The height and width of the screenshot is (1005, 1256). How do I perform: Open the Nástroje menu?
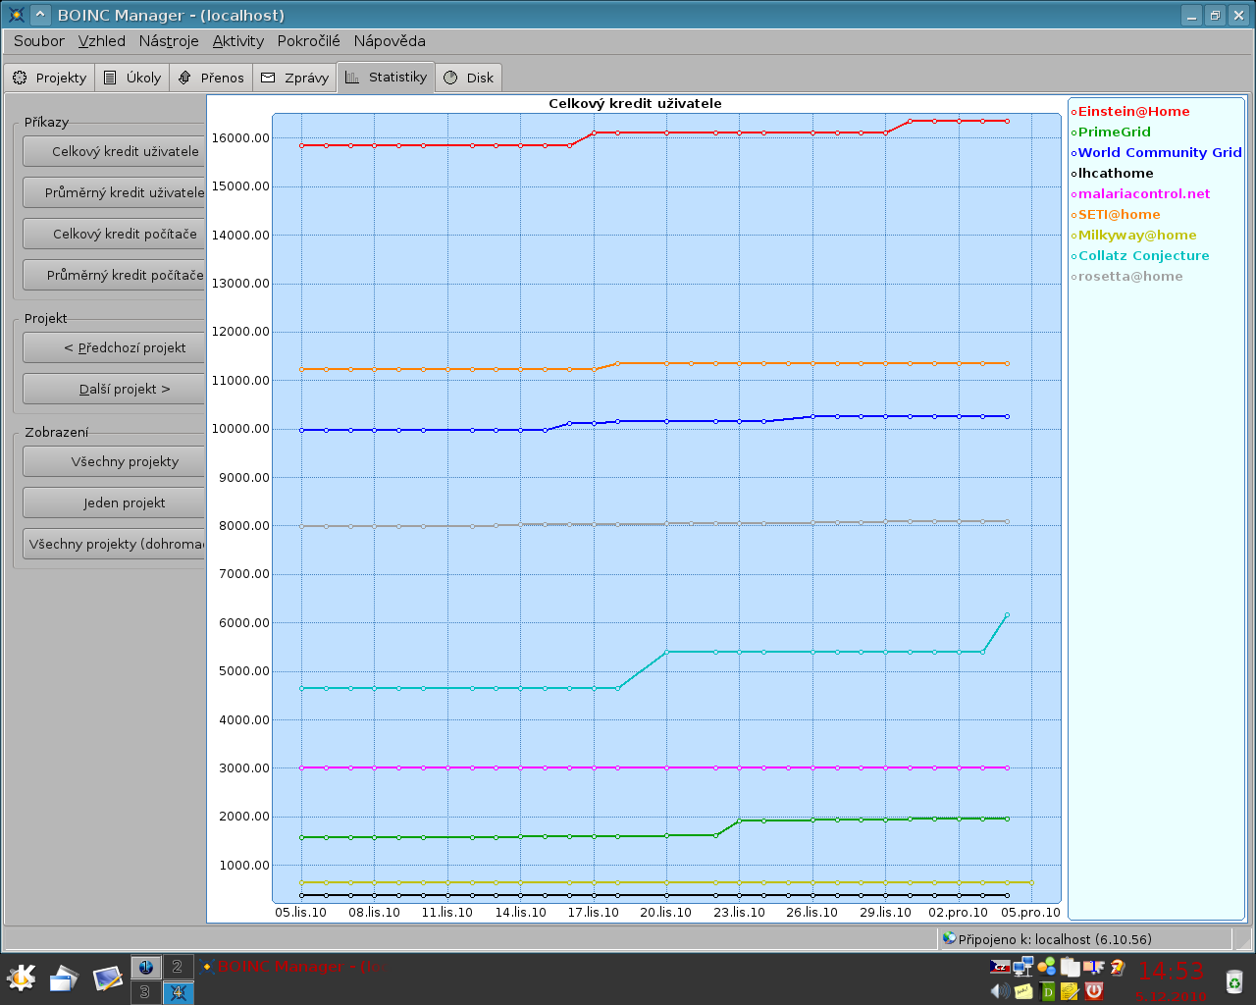tap(169, 41)
